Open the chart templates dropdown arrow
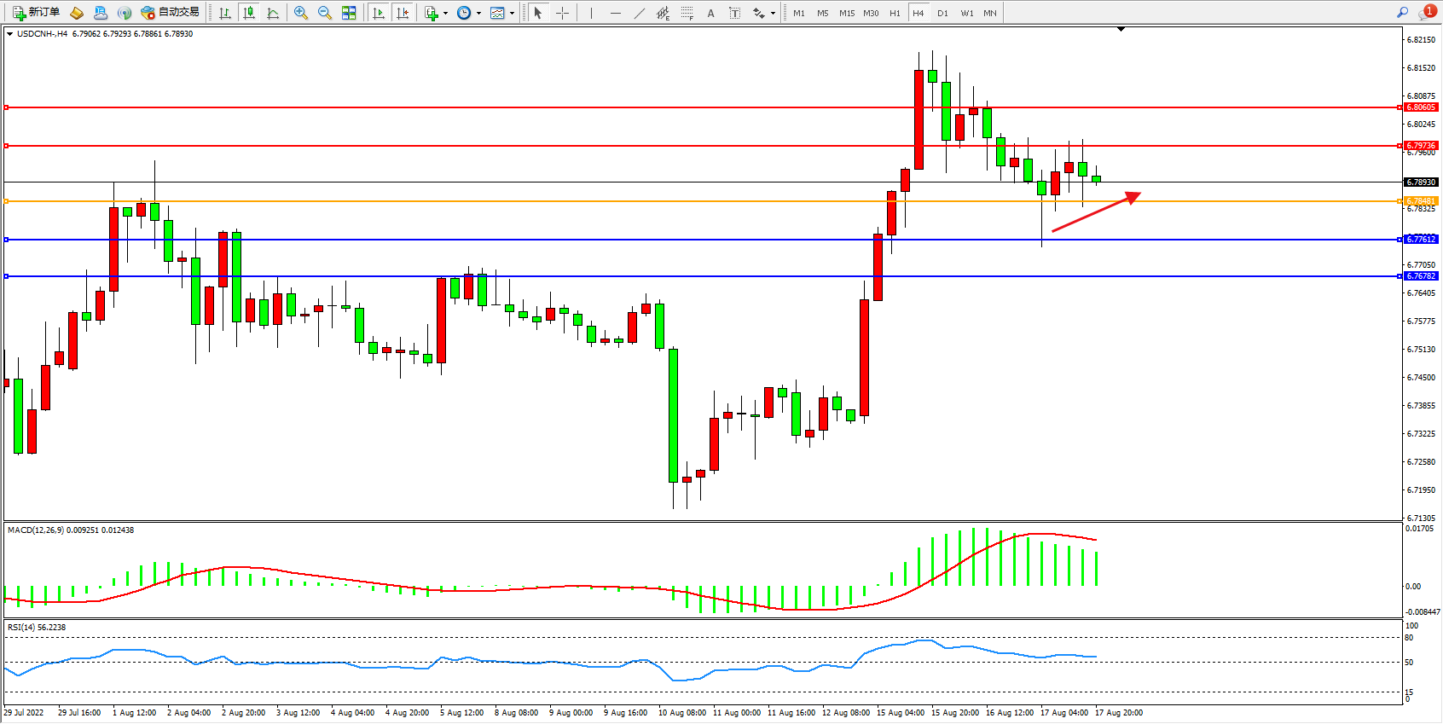 coord(512,14)
